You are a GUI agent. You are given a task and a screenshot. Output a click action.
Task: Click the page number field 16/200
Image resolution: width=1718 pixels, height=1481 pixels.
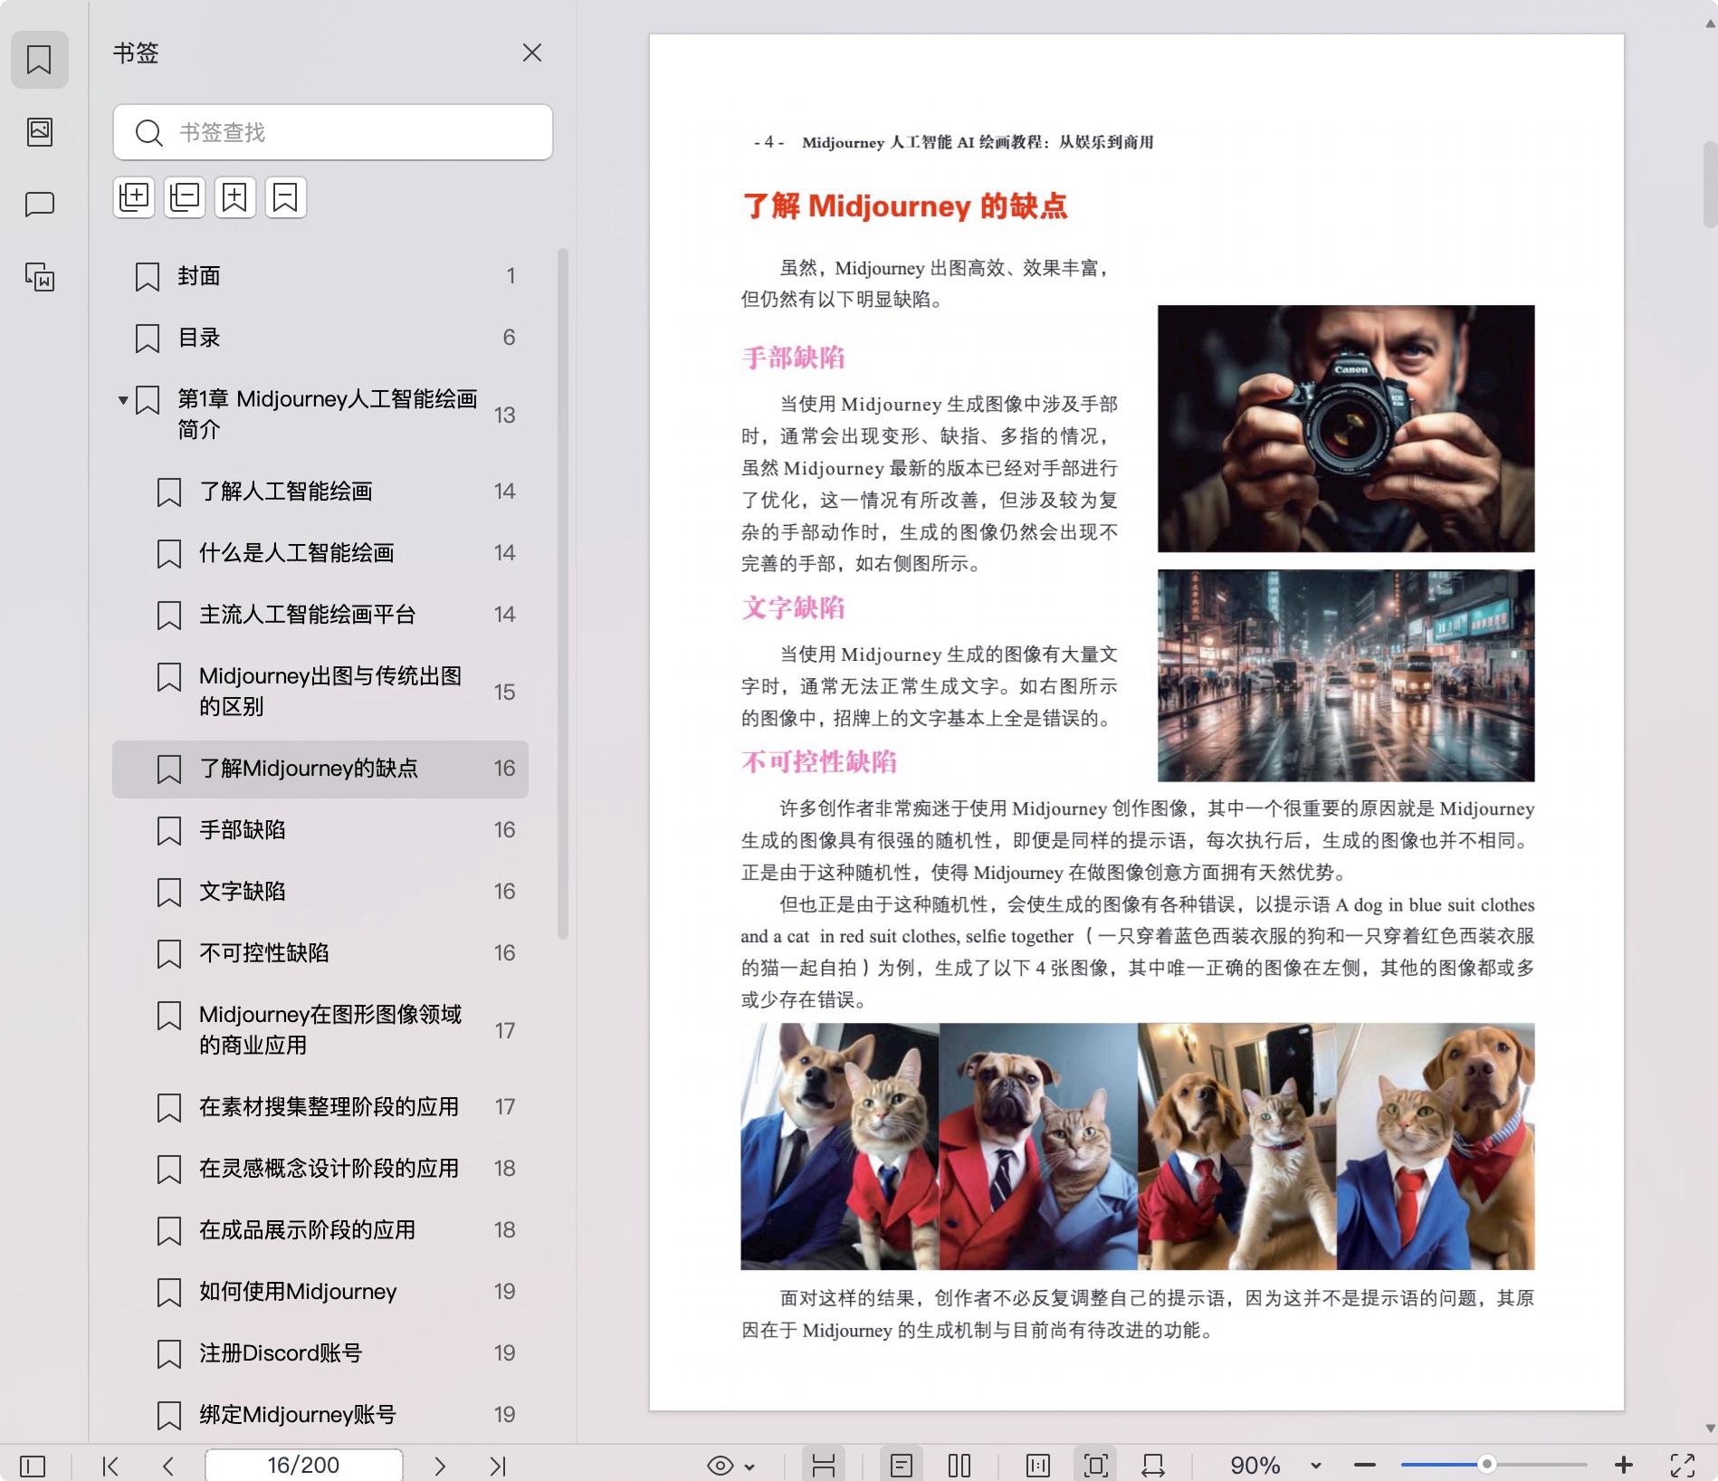point(303,1465)
